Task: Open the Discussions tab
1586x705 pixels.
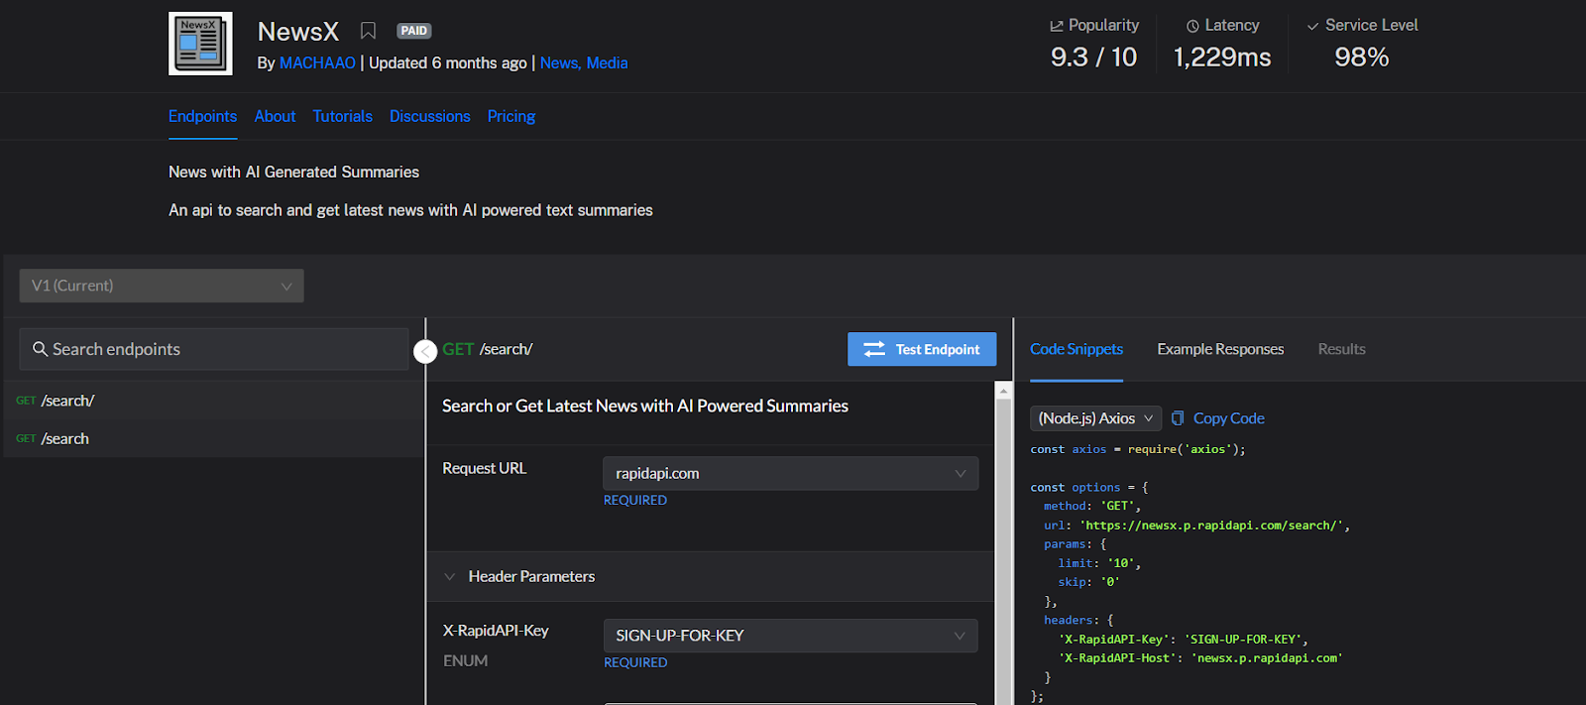Action: (430, 116)
